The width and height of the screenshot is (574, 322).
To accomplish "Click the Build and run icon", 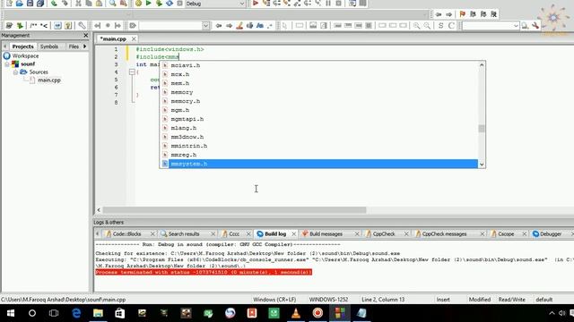I will point(159,4).
